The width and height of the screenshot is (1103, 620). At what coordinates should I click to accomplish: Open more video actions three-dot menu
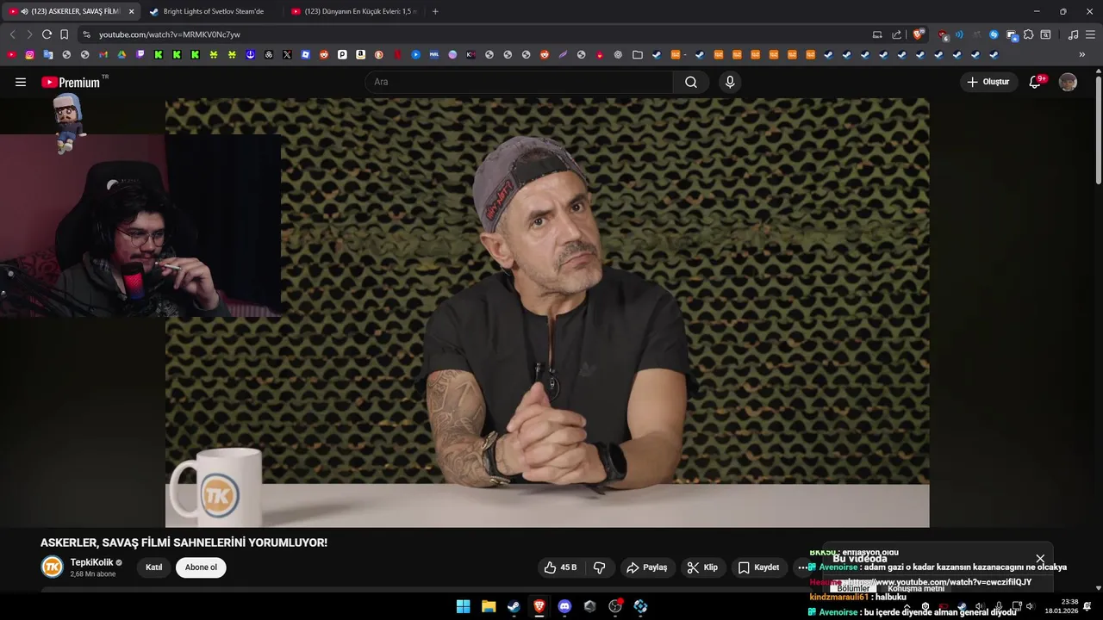pos(803,567)
